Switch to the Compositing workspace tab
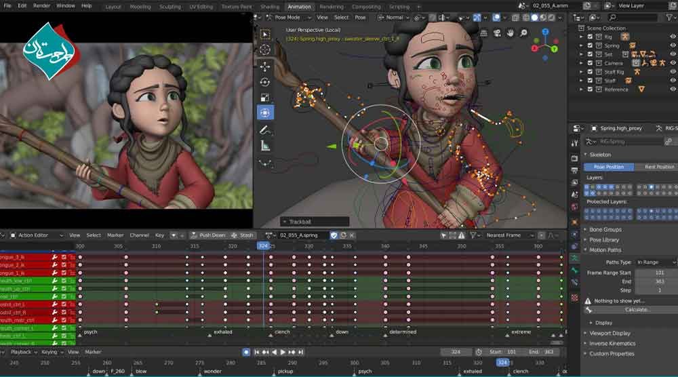Viewport: 678px width, 377px height. pos(366,7)
